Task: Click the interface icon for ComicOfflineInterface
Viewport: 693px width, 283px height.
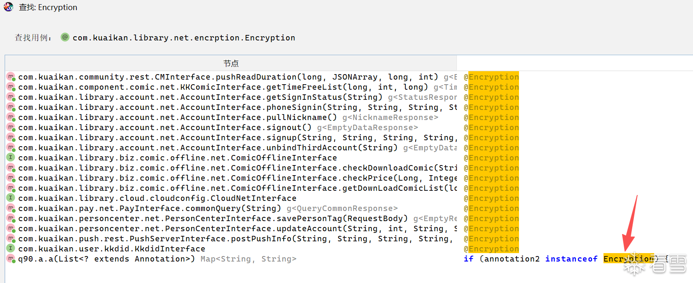Action: pyautogui.click(x=11, y=158)
